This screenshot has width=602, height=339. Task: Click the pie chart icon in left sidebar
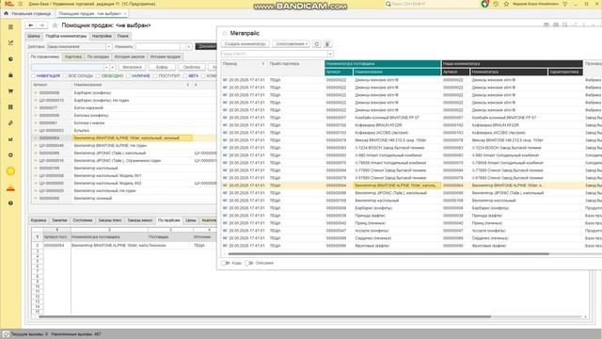coord(10,58)
